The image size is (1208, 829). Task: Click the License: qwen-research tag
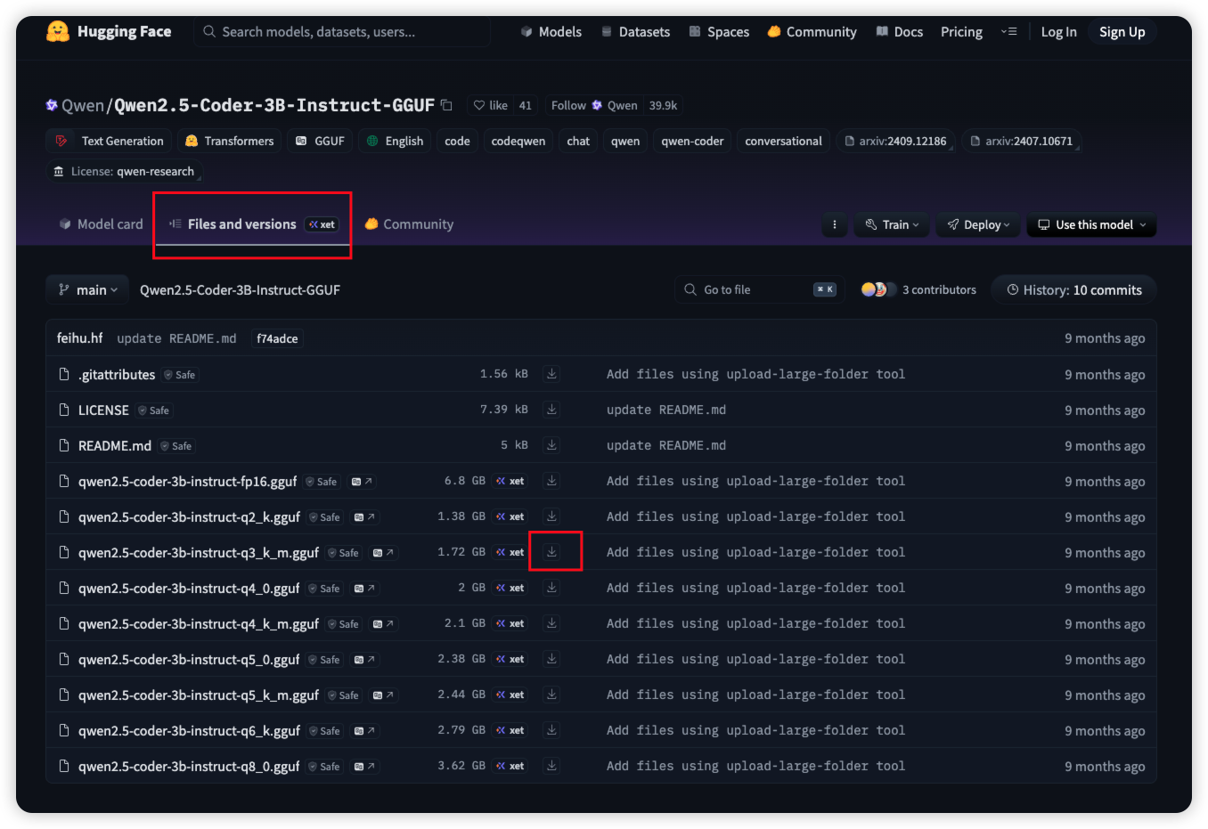(x=124, y=171)
